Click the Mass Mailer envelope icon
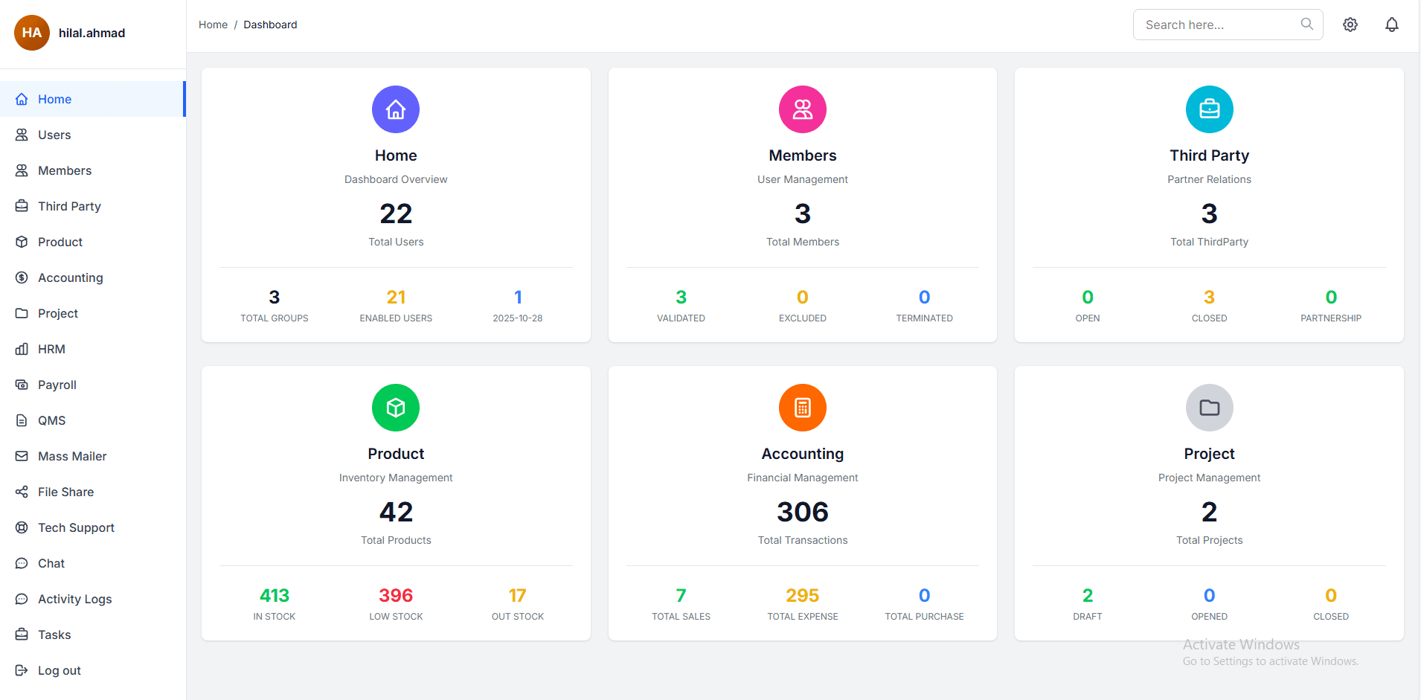 (22, 456)
